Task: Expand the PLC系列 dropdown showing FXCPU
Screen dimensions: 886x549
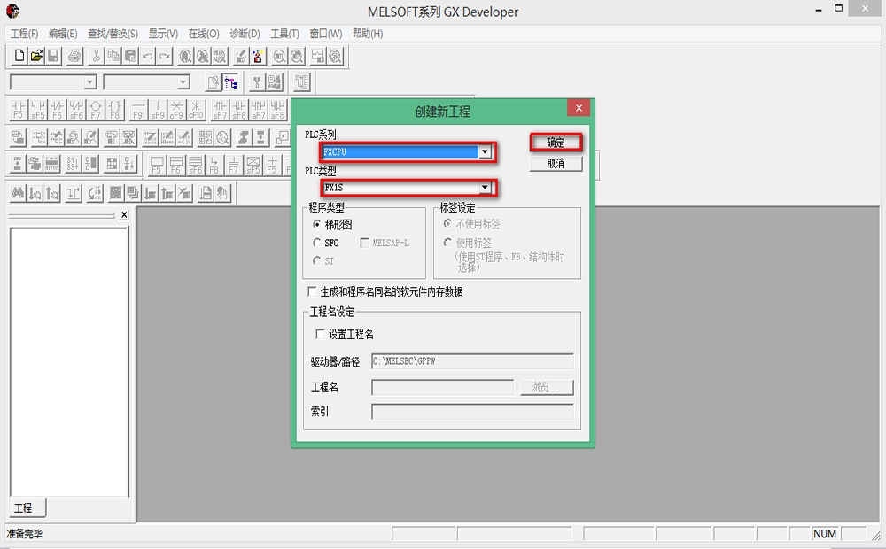Action: (485, 152)
